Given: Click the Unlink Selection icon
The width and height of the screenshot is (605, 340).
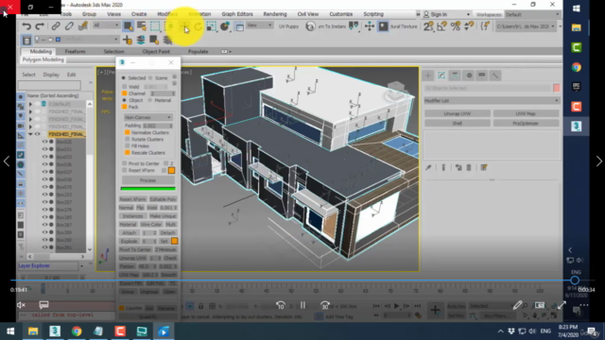Looking at the screenshot, I should 69,26.
